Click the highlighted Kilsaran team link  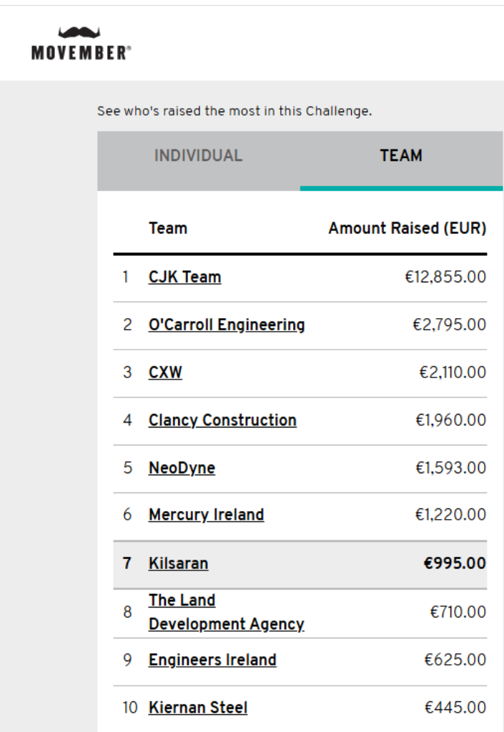click(178, 563)
